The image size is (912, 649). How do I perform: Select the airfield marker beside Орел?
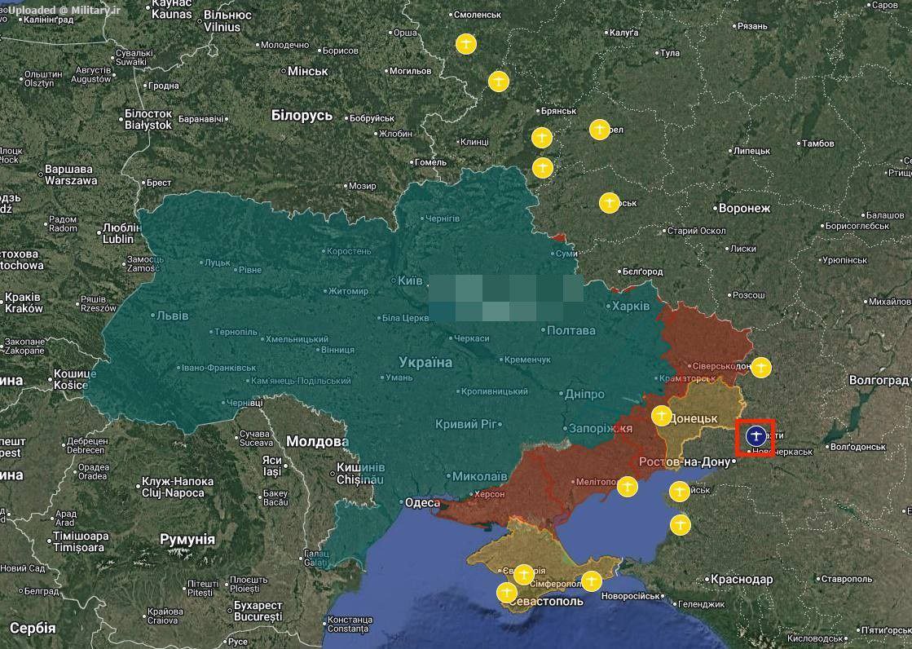pyautogui.click(x=599, y=130)
